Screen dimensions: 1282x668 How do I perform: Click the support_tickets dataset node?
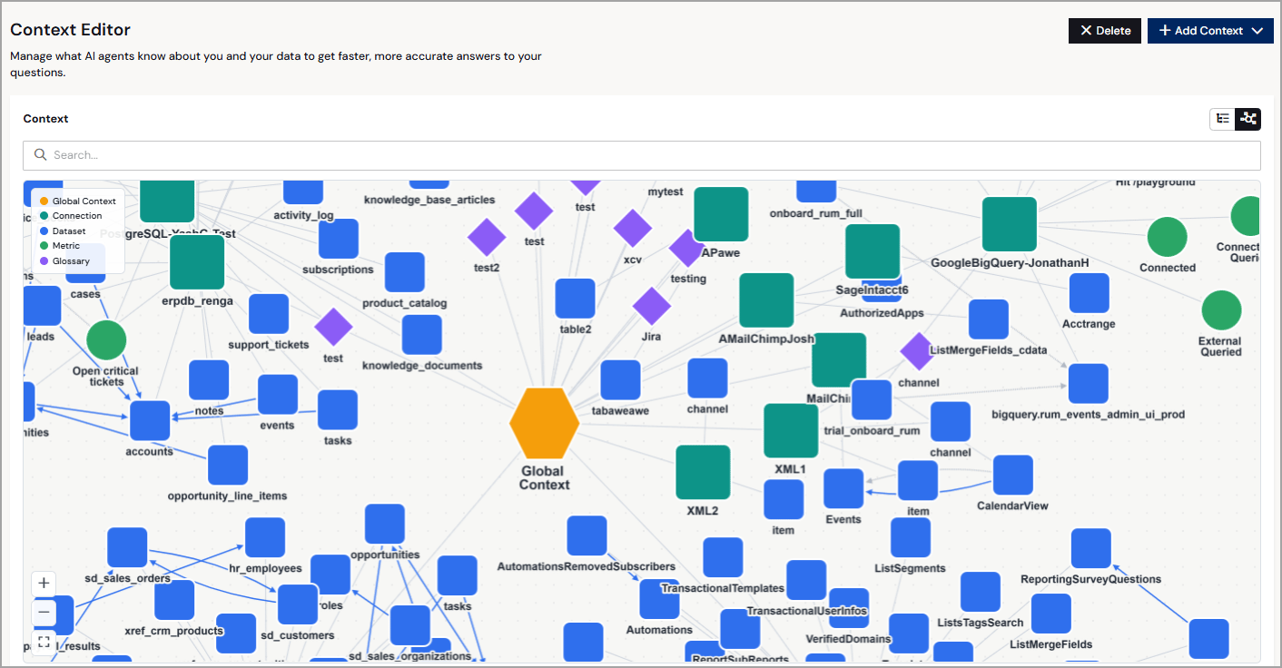point(269,314)
